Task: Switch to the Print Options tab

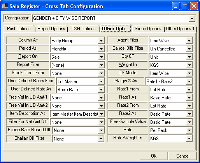Action: 19,29
